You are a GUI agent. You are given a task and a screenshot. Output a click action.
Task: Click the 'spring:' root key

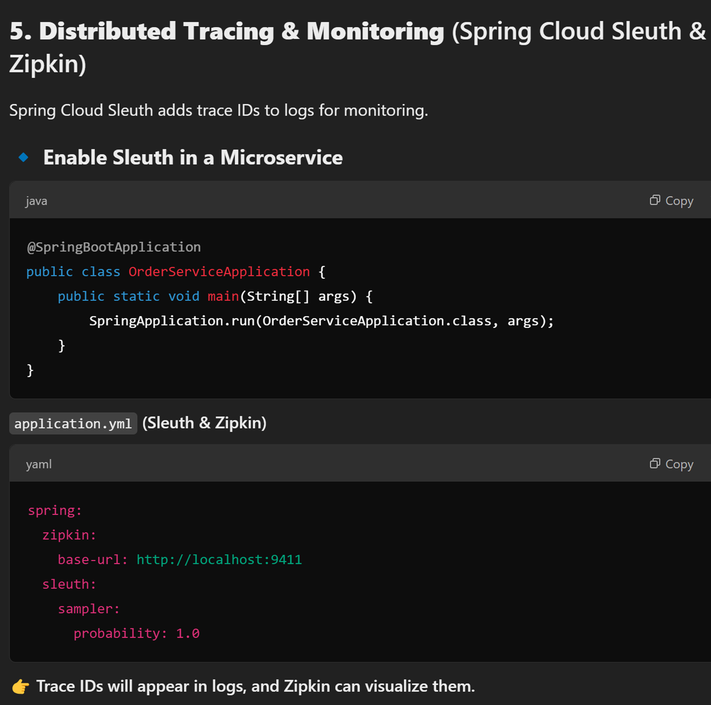[55, 510]
